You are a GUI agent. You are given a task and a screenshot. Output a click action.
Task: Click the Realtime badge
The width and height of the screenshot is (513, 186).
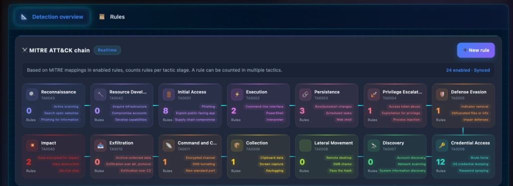tap(107, 50)
